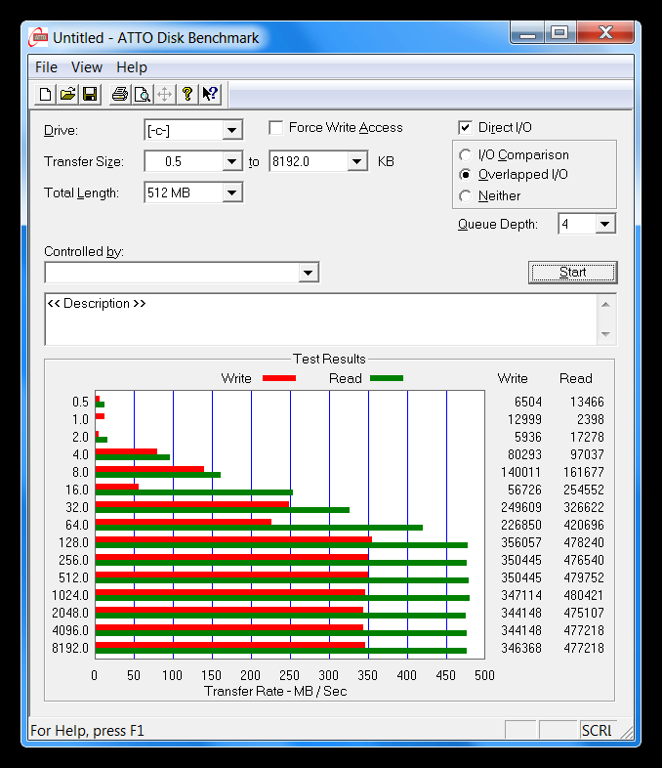The width and height of the screenshot is (662, 768).
Task: Click the yellow question mark About icon
Action: [187, 95]
